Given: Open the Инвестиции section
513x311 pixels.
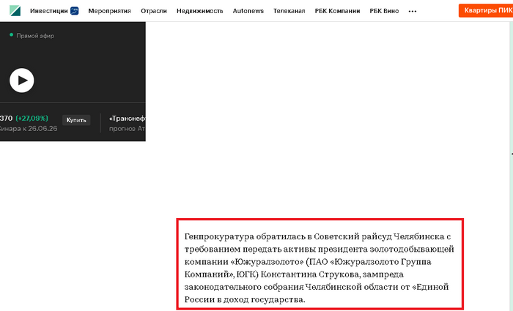Looking at the screenshot, I should point(49,12).
